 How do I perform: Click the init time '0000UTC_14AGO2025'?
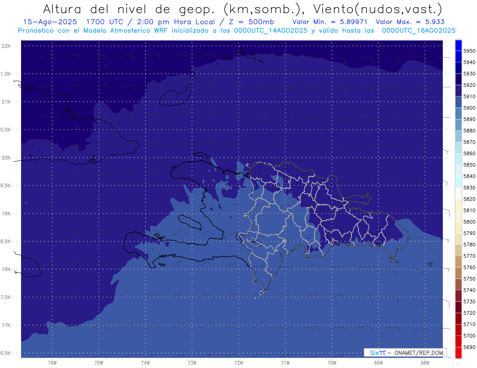[271, 31]
